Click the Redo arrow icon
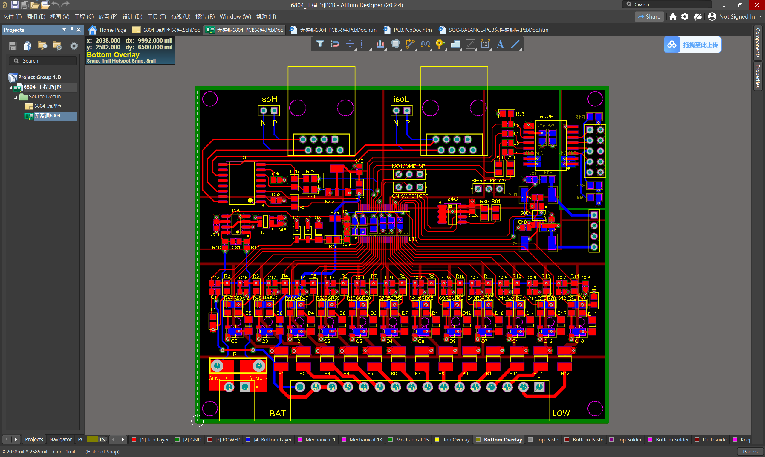 click(x=65, y=4)
